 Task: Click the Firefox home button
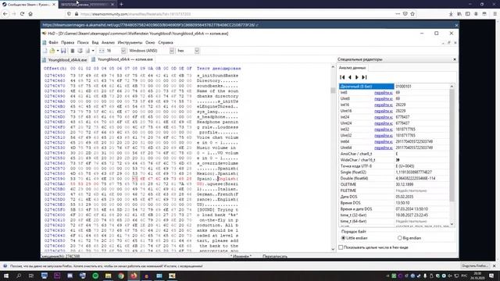click(30, 14)
